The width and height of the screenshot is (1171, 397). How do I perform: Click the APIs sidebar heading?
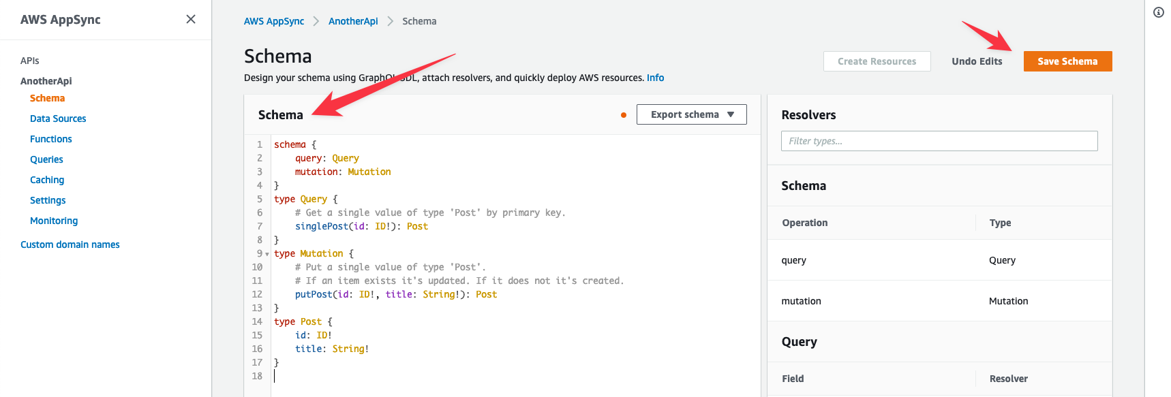[x=30, y=61]
